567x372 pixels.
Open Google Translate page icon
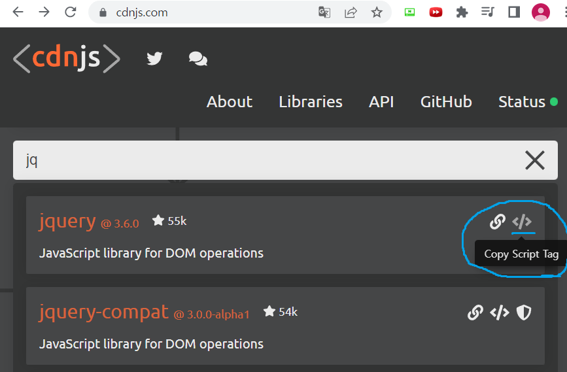click(x=324, y=12)
